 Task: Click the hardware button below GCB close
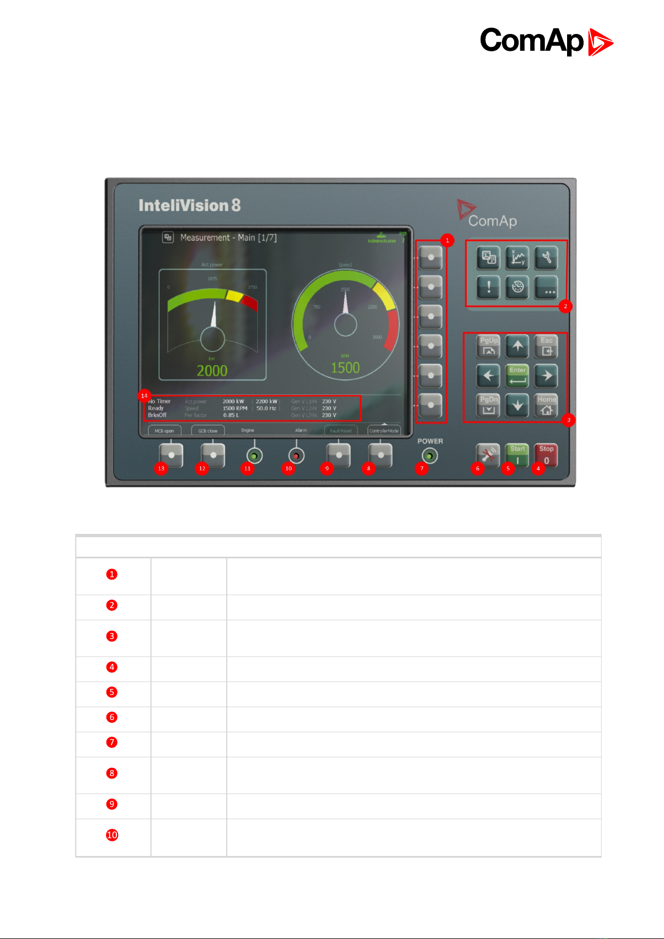pos(213,455)
